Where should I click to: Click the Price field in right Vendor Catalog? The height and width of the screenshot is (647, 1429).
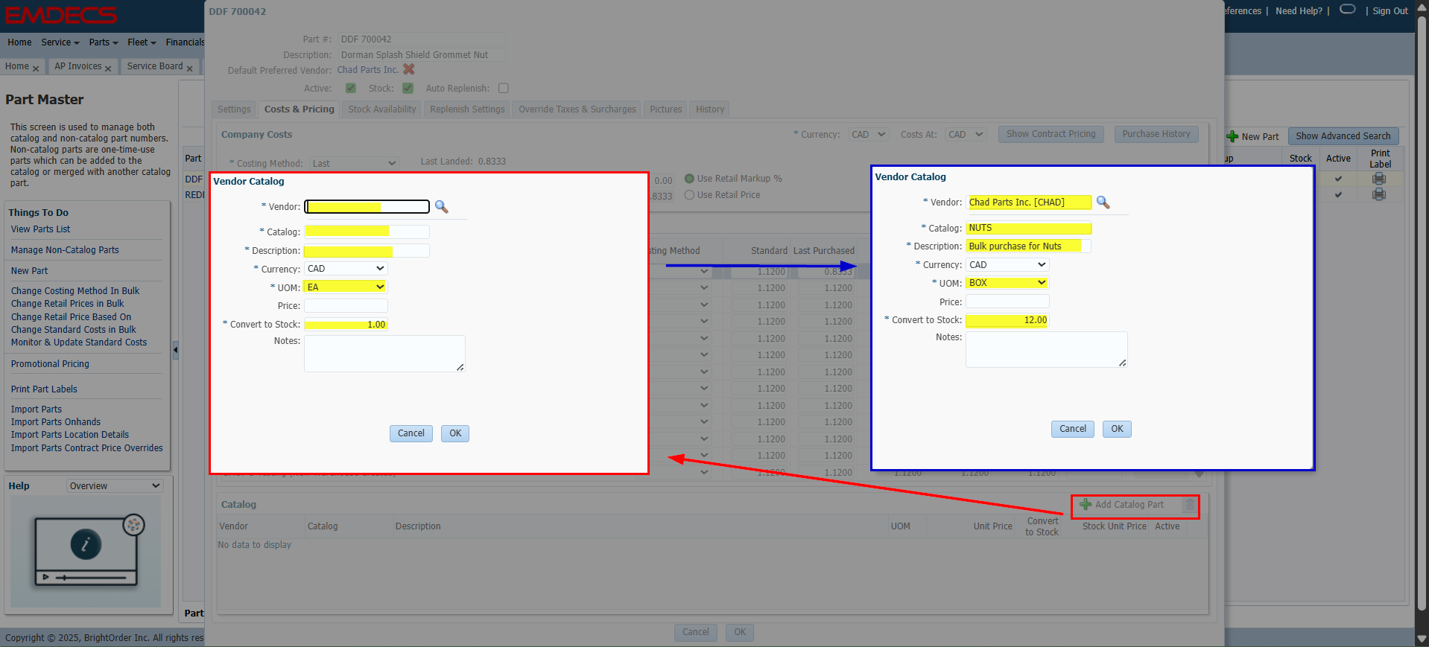[x=1007, y=302]
